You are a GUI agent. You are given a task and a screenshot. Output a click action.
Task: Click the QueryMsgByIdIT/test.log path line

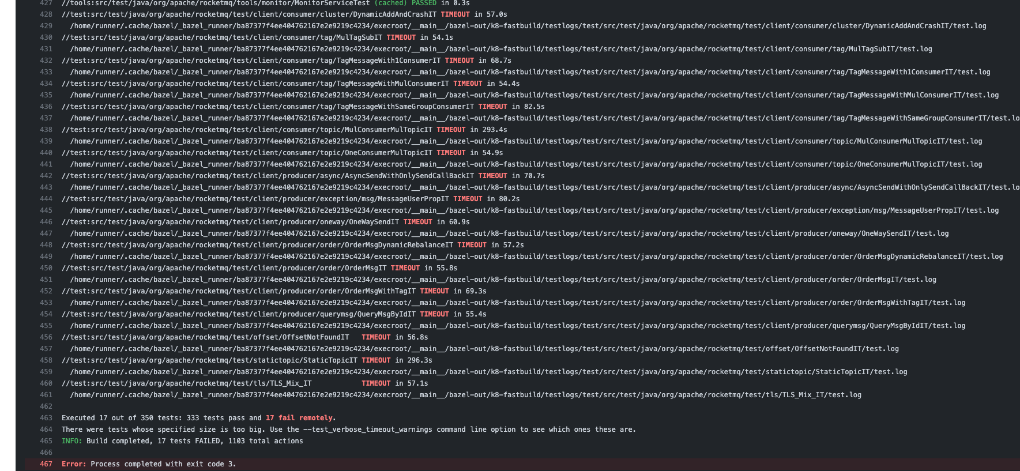click(518, 326)
